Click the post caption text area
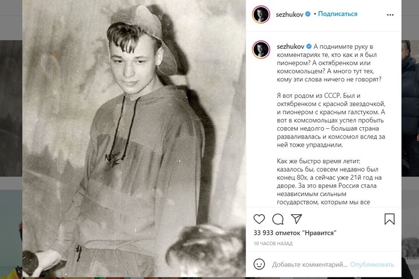The width and height of the screenshot is (419, 279). tap(331, 124)
